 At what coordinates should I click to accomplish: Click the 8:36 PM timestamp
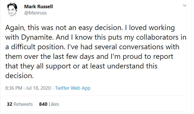click(x=14, y=88)
